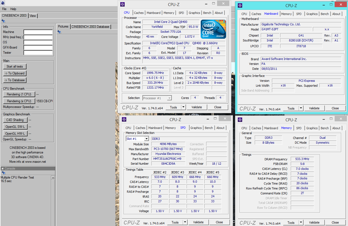Click the CINEBENCH app icon in the title bar
This screenshot has height=226, width=348.
coord(3,3)
